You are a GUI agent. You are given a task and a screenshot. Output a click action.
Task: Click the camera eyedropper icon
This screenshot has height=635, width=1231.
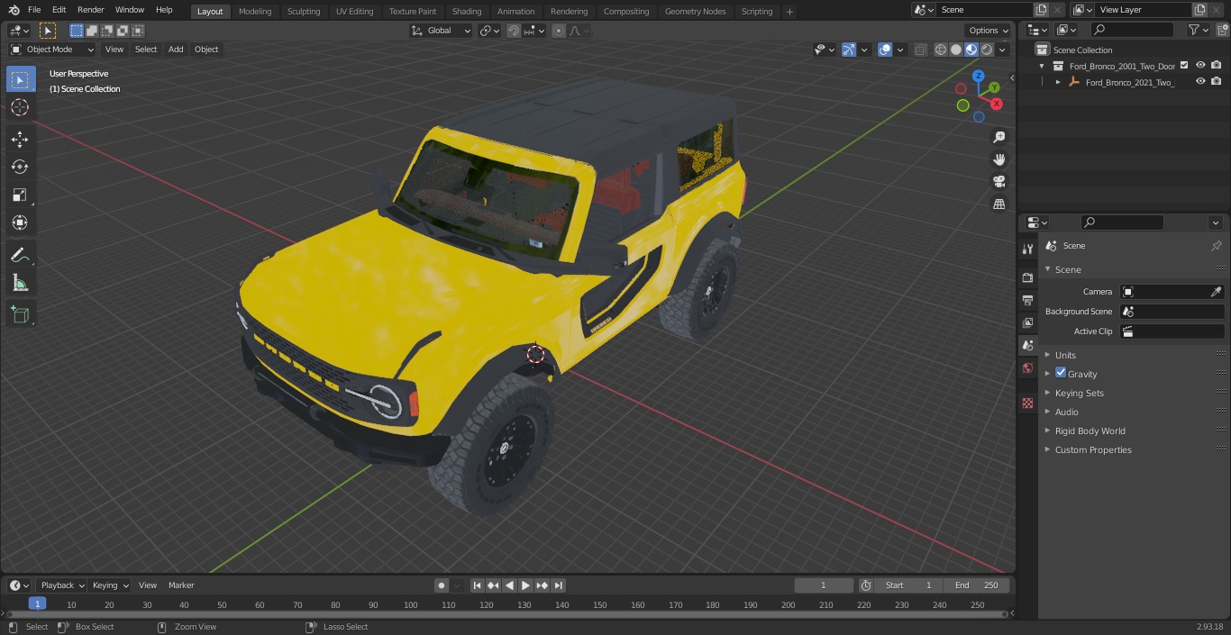point(1216,292)
